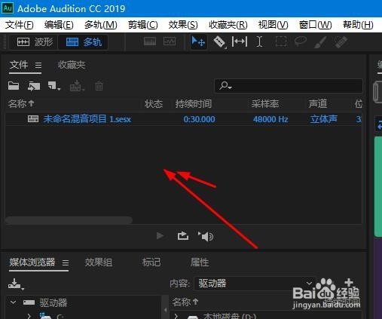Open the search filter magnifier dropdown
The image size is (382, 319).
[225, 86]
